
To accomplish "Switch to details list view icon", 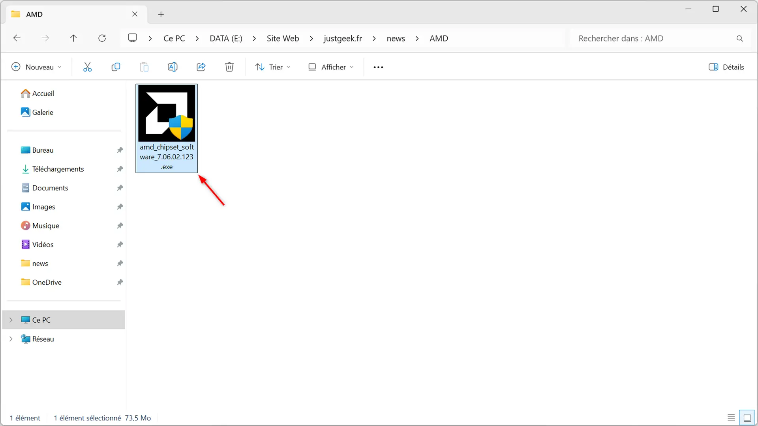I will coord(731,417).
